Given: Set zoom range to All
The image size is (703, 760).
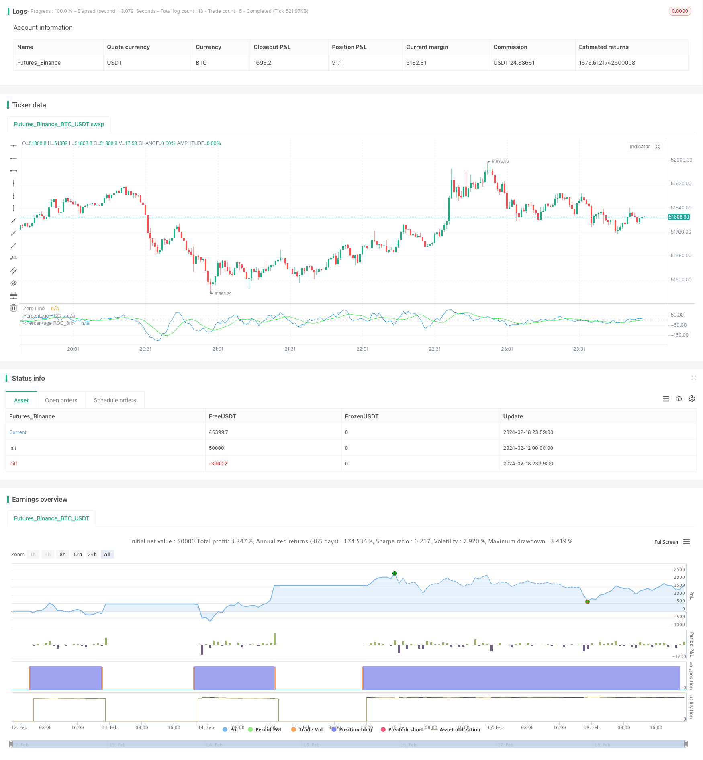Looking at the screenshot, I should pos(107,554).
